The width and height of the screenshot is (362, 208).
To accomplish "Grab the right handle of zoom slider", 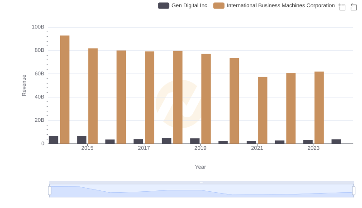I will pyautogui.click(x=354, y=191).
